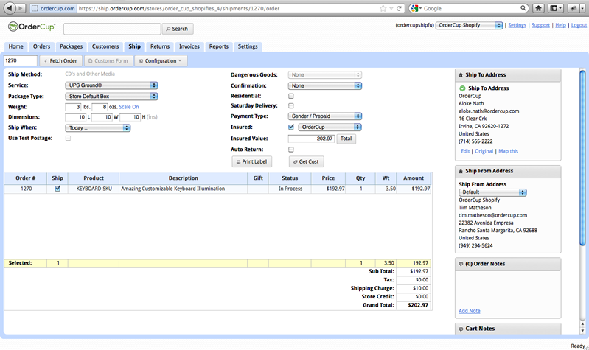Enable the Auto Return checkbox

click(291, 150)
